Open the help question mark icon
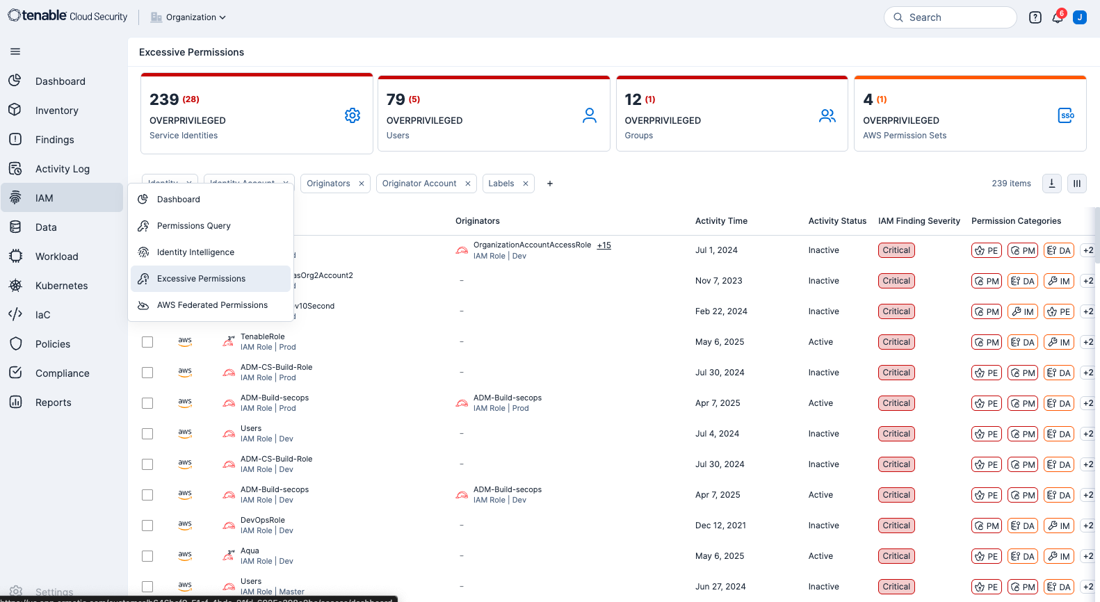The image size is (1100, 602). click(1035, 18)
